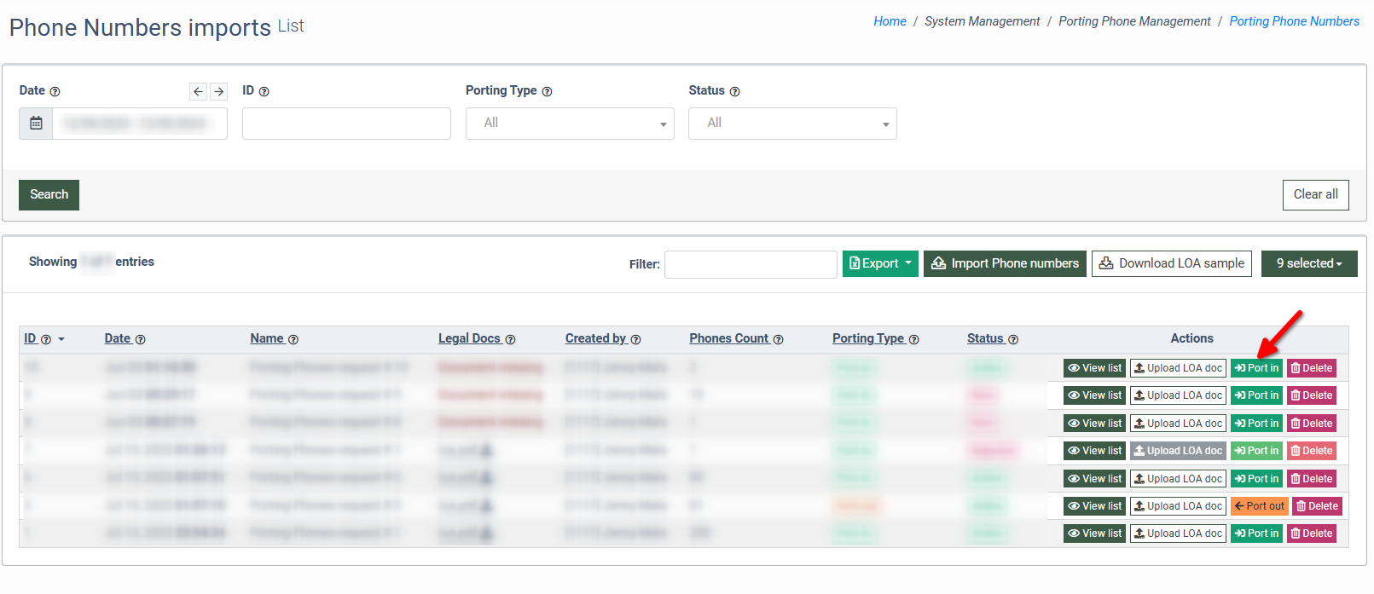Open the Porting Type dropdown
Viewport: 1374px width, 594px height.
[570, 124]
